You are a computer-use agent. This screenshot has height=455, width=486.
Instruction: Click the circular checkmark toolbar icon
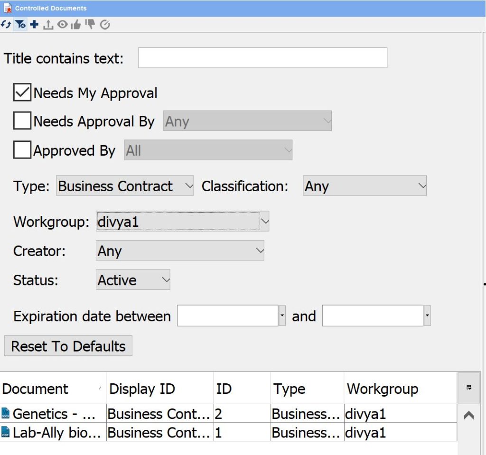[105, 25]
